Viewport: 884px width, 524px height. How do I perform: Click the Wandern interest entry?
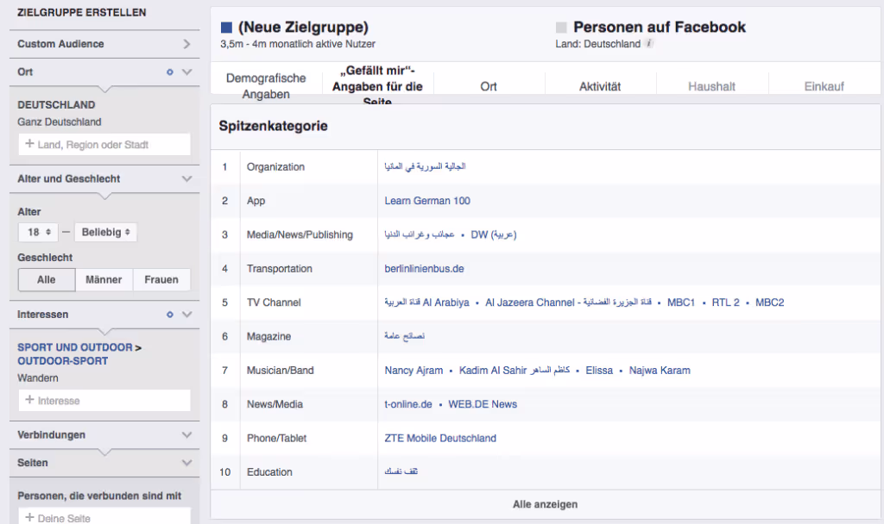[x=38, y=377]
